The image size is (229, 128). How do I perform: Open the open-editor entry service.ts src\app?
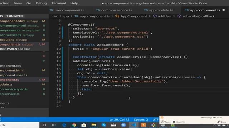pos(24,35)
